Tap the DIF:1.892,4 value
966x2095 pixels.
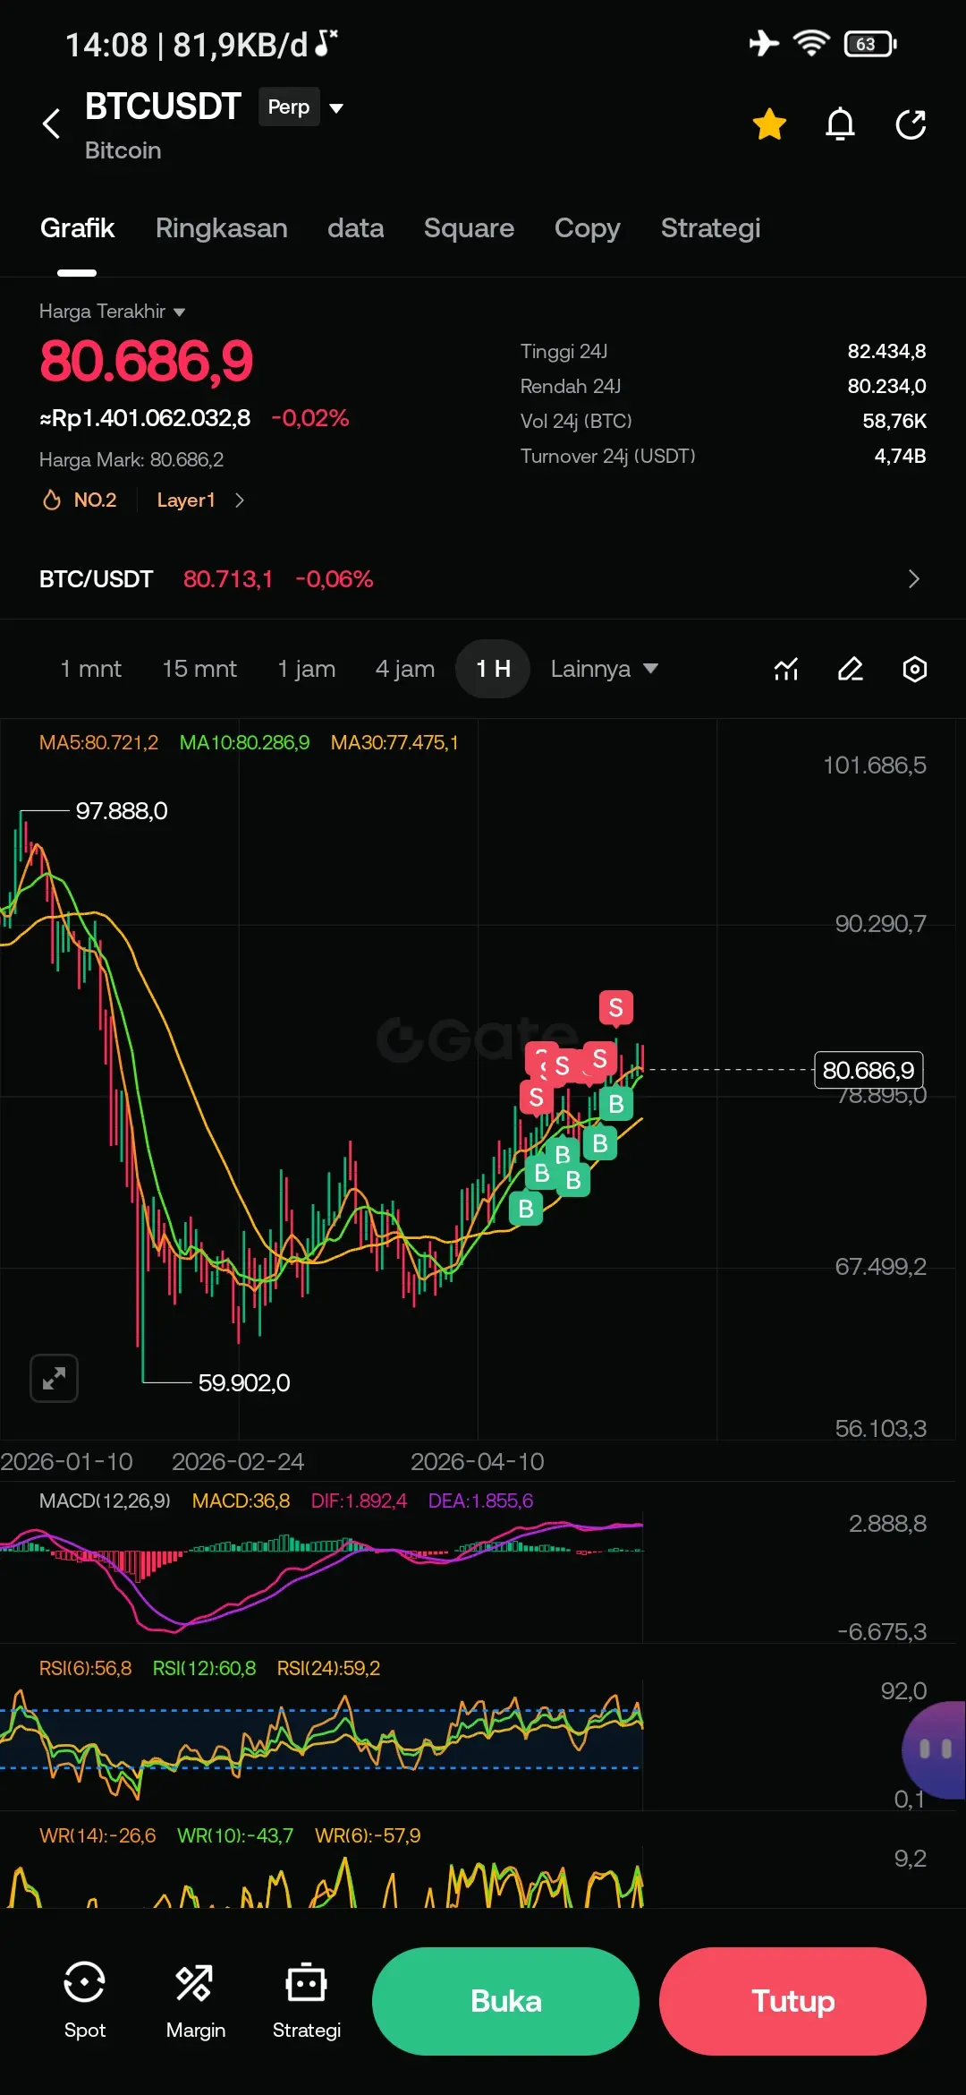(359, 1501)
